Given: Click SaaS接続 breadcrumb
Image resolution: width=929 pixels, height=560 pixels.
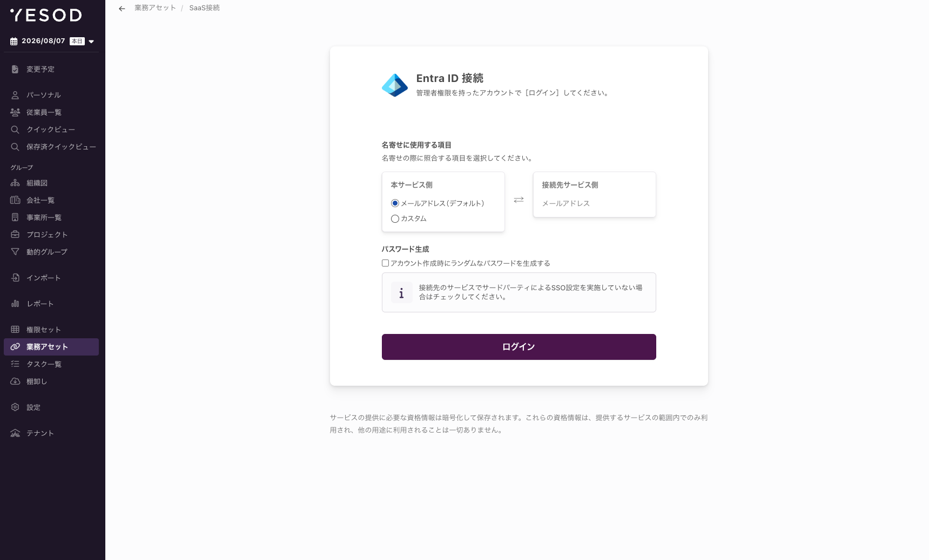Looking at the screenshot, I should pos(204,8).
